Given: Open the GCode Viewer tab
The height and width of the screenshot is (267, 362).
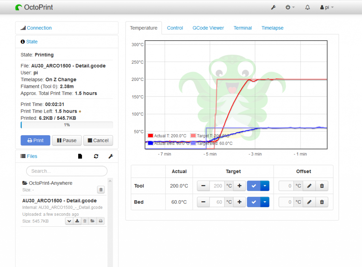Looking at the screenshot, I should (208, 28).
